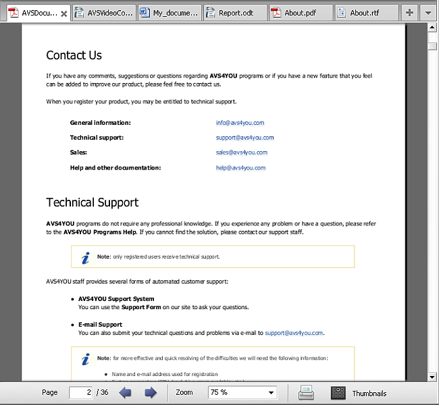Viewport: 439px width, 405px height.
Task: Click document icon on About.rtf tab
Action: click(341, 13)
